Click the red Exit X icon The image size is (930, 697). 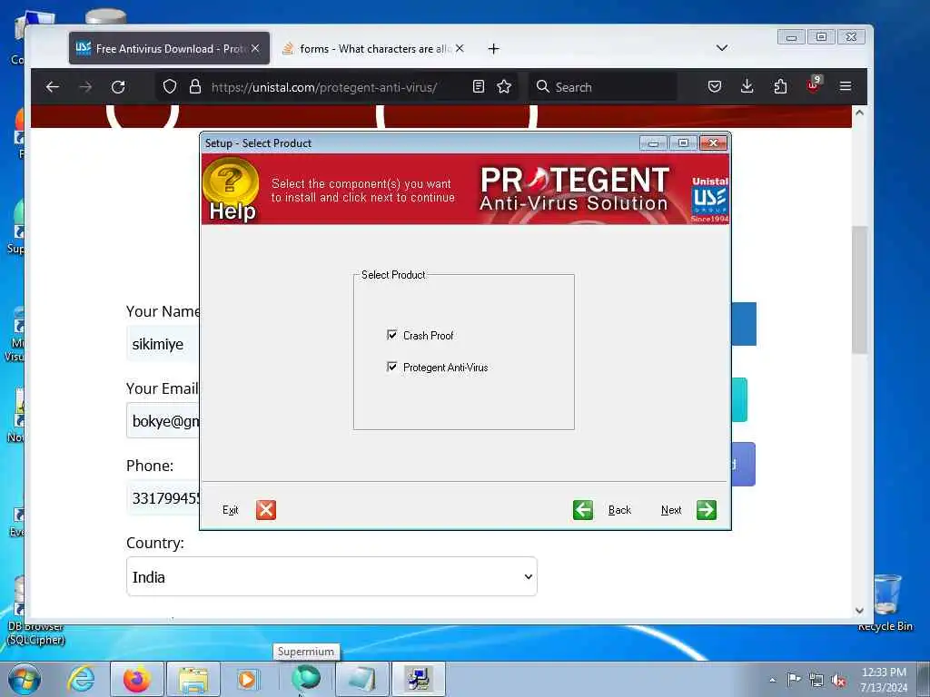(266, 510)
